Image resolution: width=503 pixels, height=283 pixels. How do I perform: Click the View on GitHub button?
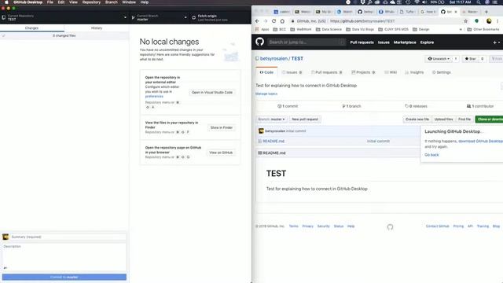click(221, 153)
